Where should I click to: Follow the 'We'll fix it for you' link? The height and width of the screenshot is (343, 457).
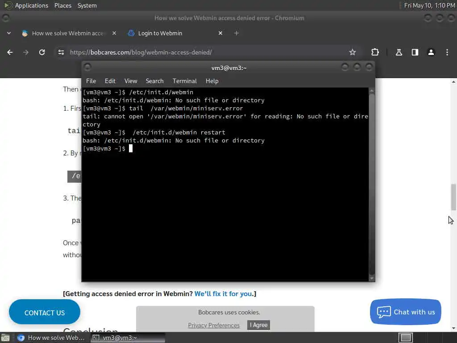pyautogui.click(x=223, y=294)
